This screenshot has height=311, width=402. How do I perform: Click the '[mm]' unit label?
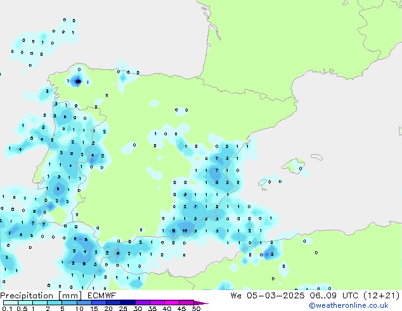70,296
